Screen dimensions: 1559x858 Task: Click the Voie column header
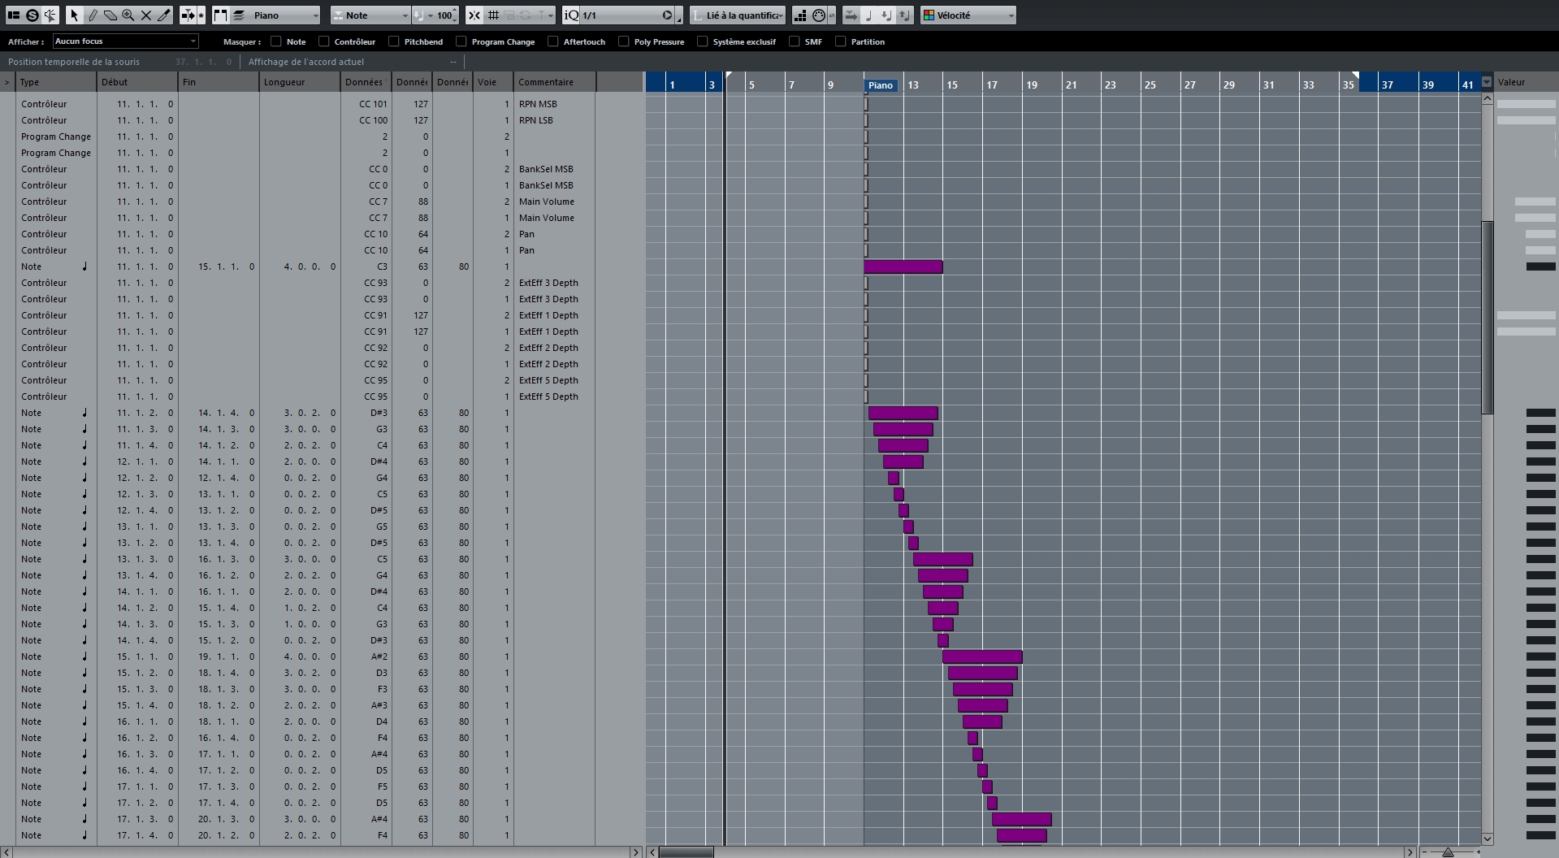(x=493, y=82)
